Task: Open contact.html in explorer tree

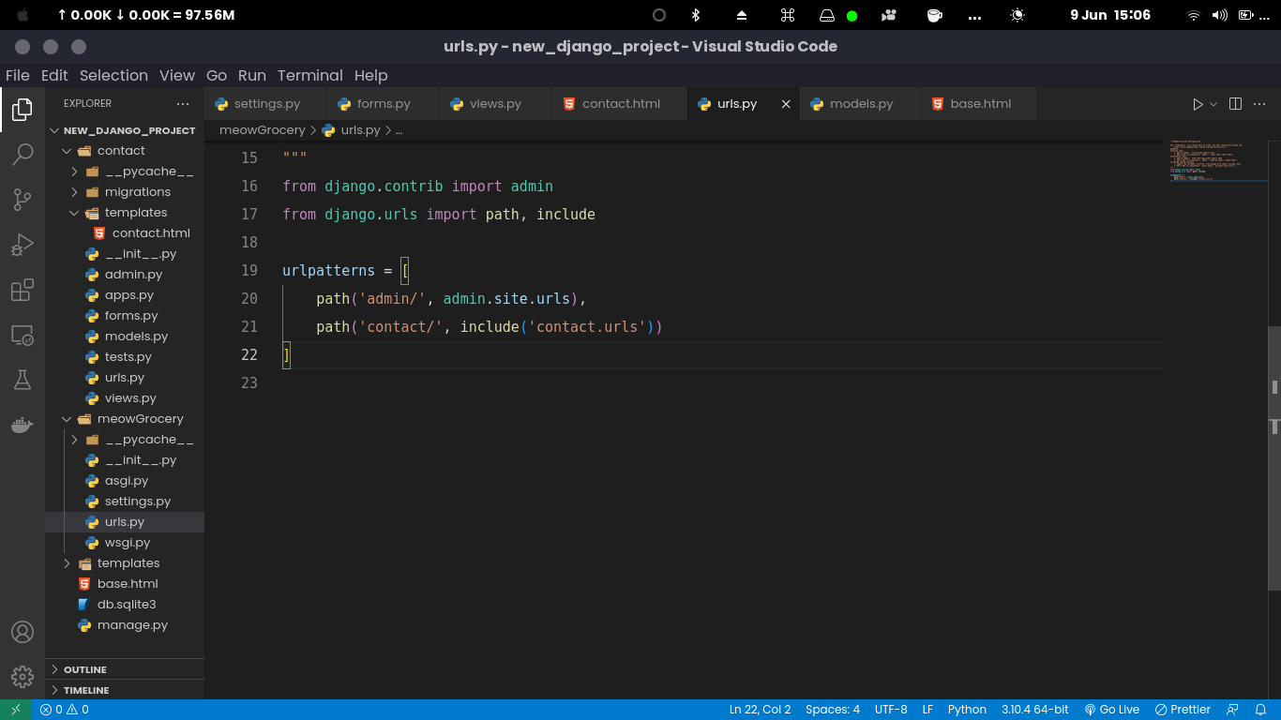Action: coord(125,233)
